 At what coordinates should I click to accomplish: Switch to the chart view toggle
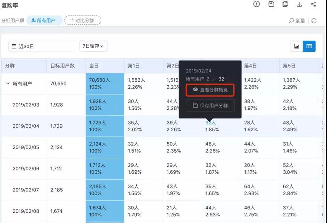pos(296,46)
